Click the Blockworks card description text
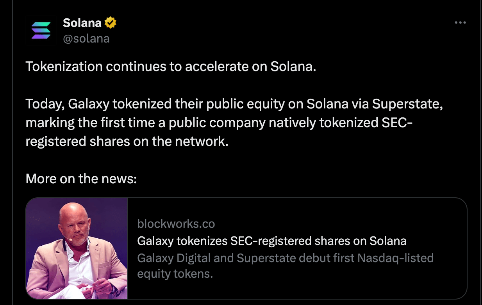The height and width of the screenshot is (305, 482). (286, 266)
